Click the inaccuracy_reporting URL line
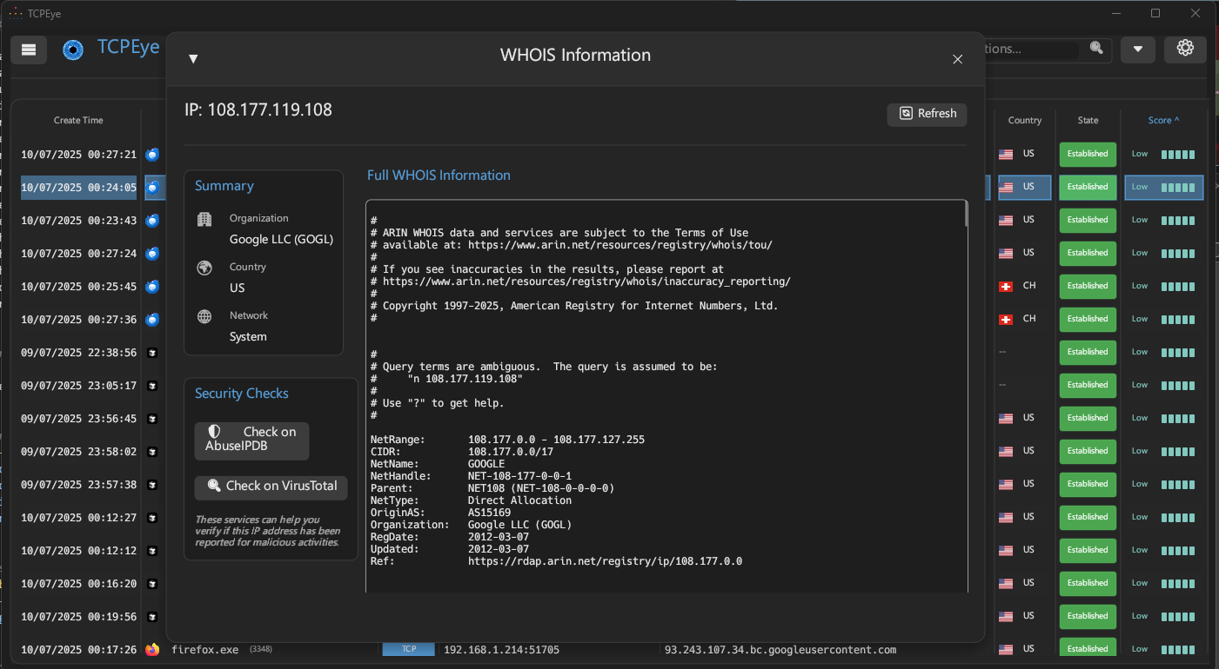The image size is (1219, 669). pos(580,282)
